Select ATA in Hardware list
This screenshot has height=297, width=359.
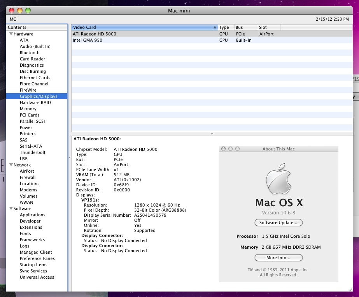(24, 40)
